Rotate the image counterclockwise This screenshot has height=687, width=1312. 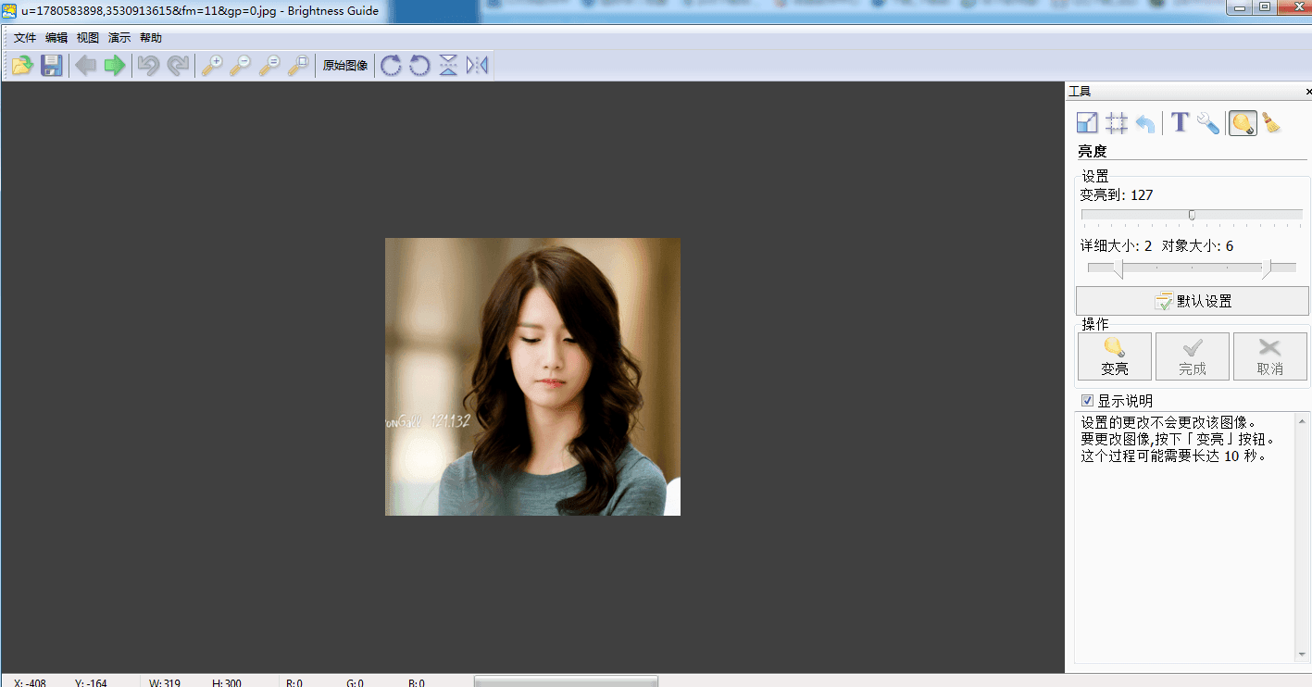tap(419, 66)
